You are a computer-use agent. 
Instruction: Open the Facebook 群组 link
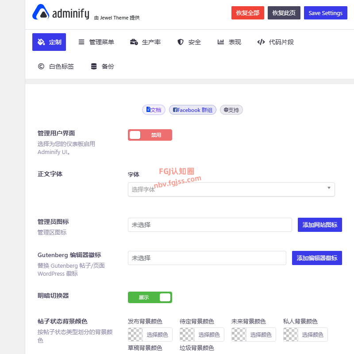point(192,110)
